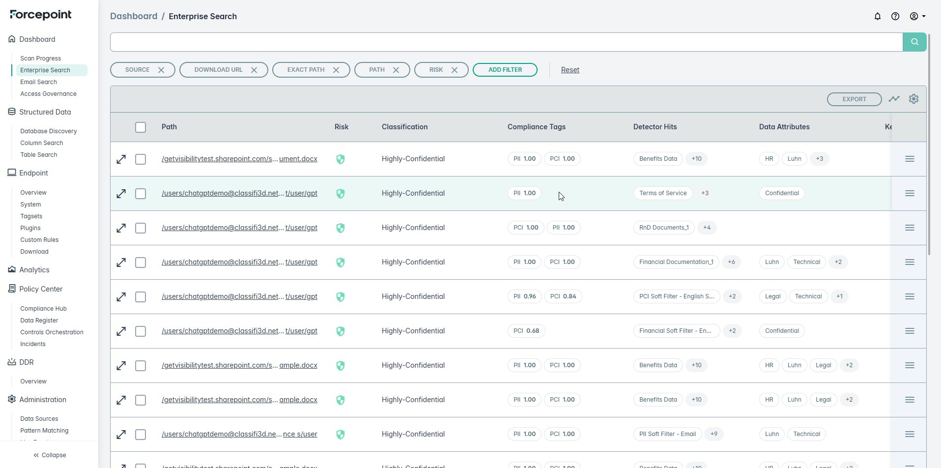Click the EXPORT button

click(854, 99)
